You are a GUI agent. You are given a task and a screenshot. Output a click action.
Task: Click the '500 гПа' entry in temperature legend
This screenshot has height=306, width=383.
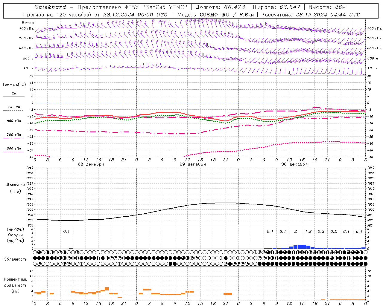[x=14, y=149]
